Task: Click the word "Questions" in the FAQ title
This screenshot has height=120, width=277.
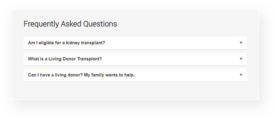Action: (100, 24)
